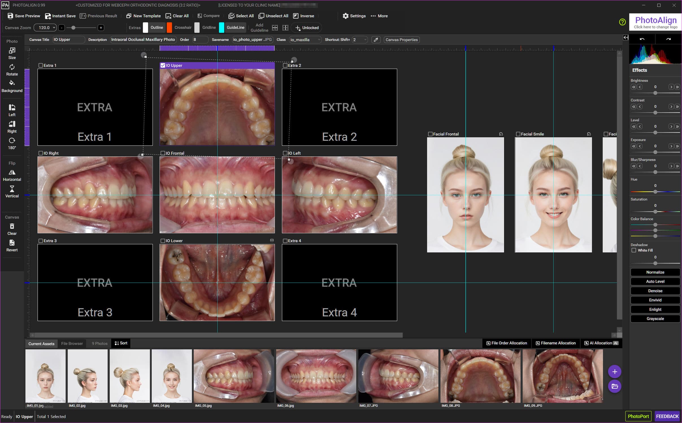Uncheck the IO Upper canvas checkbox
This screenshot has width=682, height=423.
tap(163, 65)
